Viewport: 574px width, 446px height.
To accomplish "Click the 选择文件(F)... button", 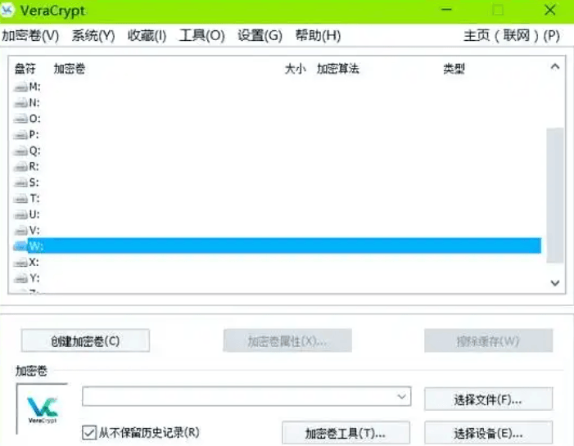I will point(488,399).
